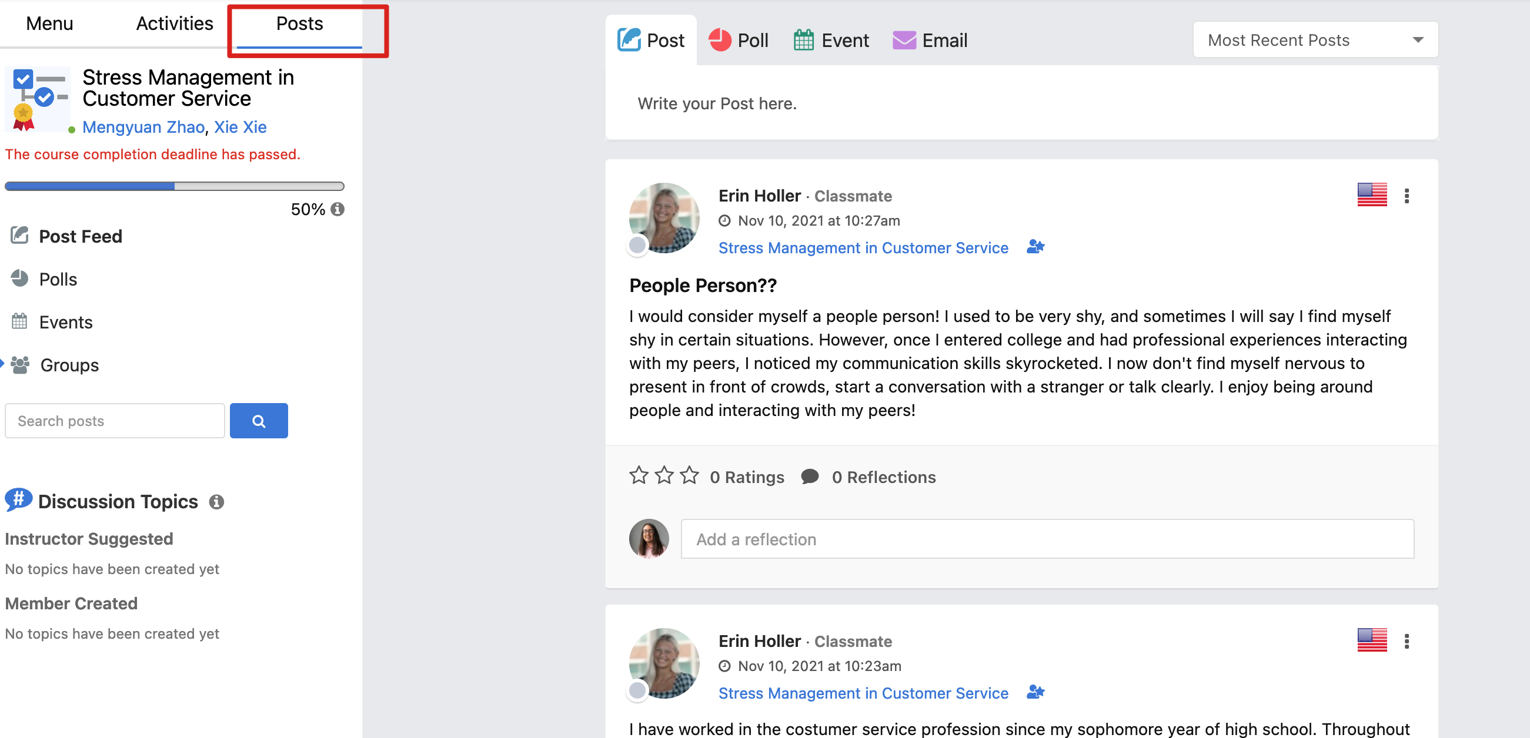This screenshot has width=1530, height=738.
Task: Switch composer to Email tab
Action: tap(930, 41)
